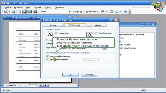This screenshot has width=166, height=93.
Task: Click the Закрыть toolbar button
Action: coord(78,12)
